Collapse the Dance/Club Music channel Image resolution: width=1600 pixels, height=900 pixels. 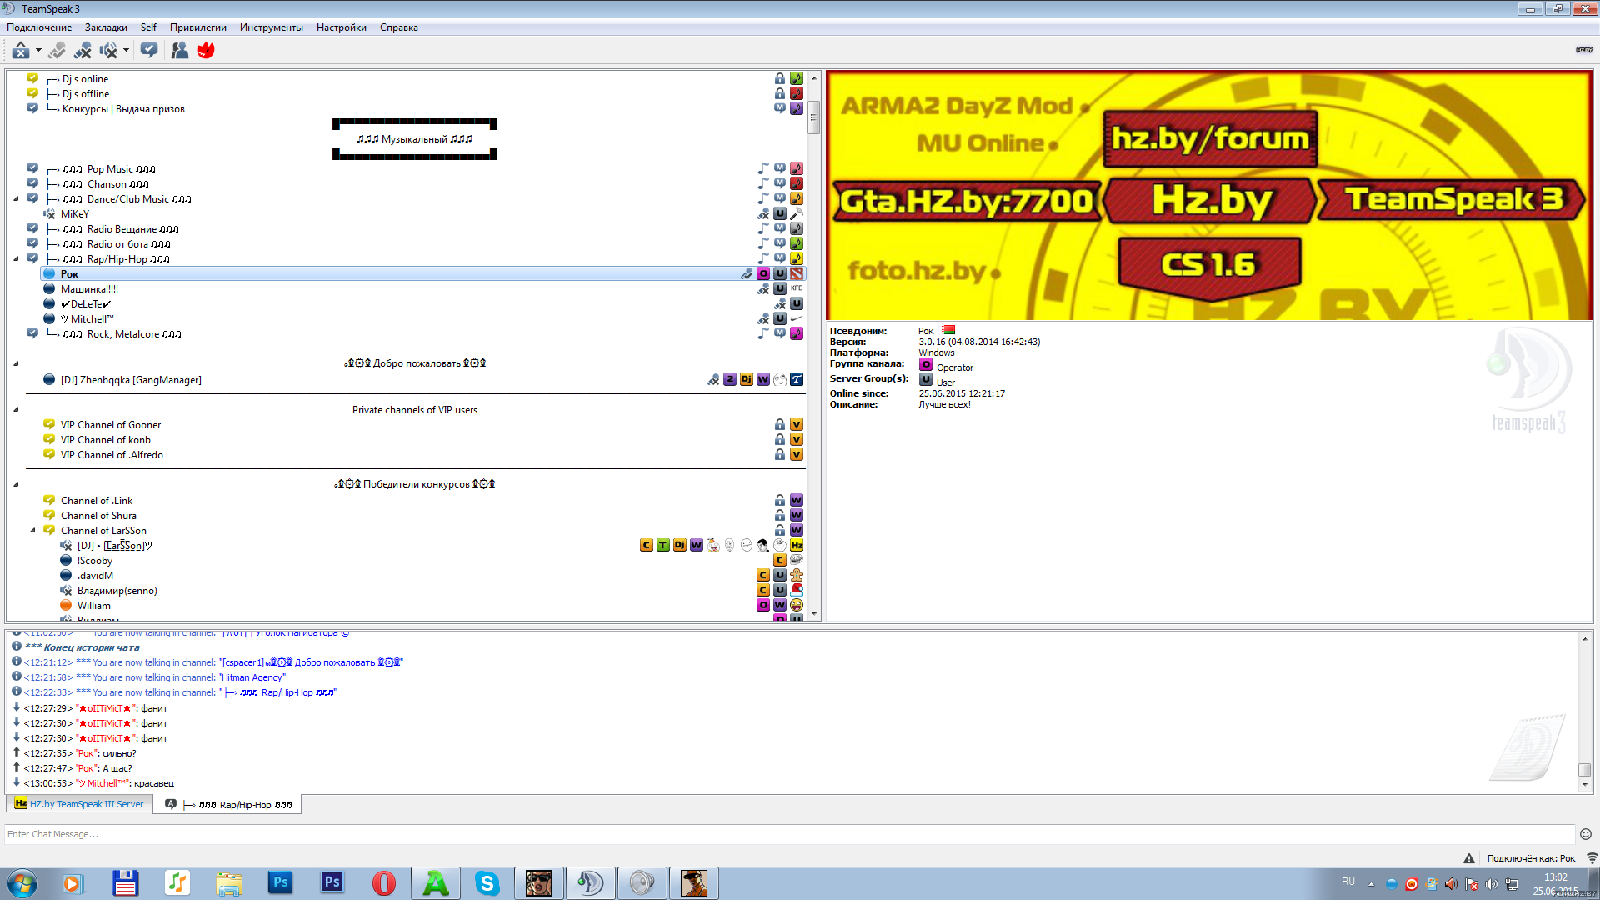pos(16,199)
